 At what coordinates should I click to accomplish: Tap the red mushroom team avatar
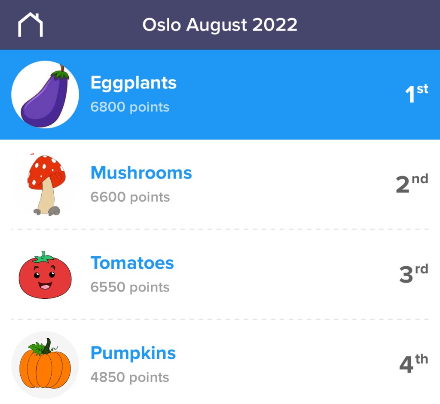pyautogui.click(x=45, y=185)
